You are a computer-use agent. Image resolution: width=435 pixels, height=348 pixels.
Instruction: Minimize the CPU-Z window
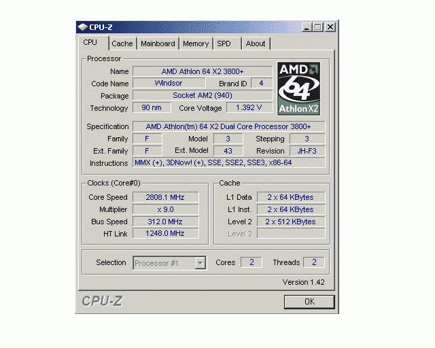point(307,27)
